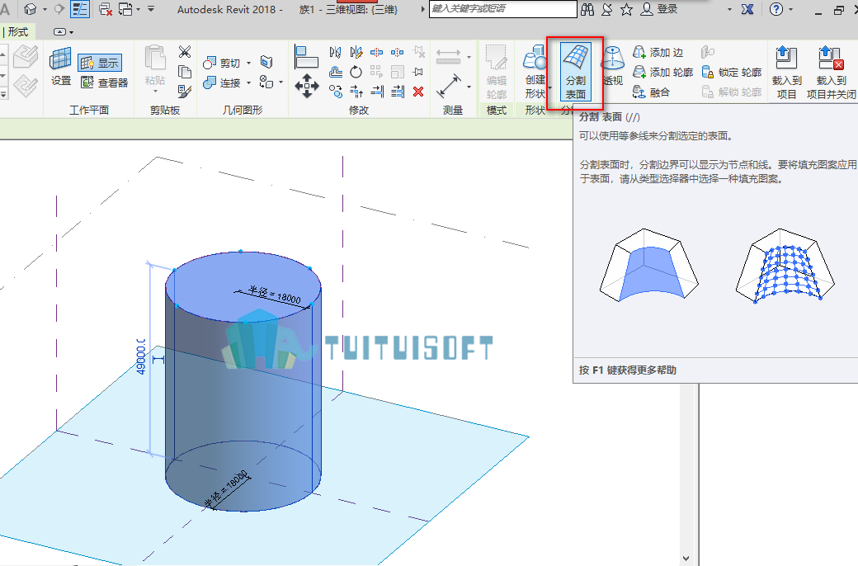Image resolution: width=858 pixels, height=566 pixels.
Task: Open the Help dropdown arrow
Action: click(x=790, y=9)
